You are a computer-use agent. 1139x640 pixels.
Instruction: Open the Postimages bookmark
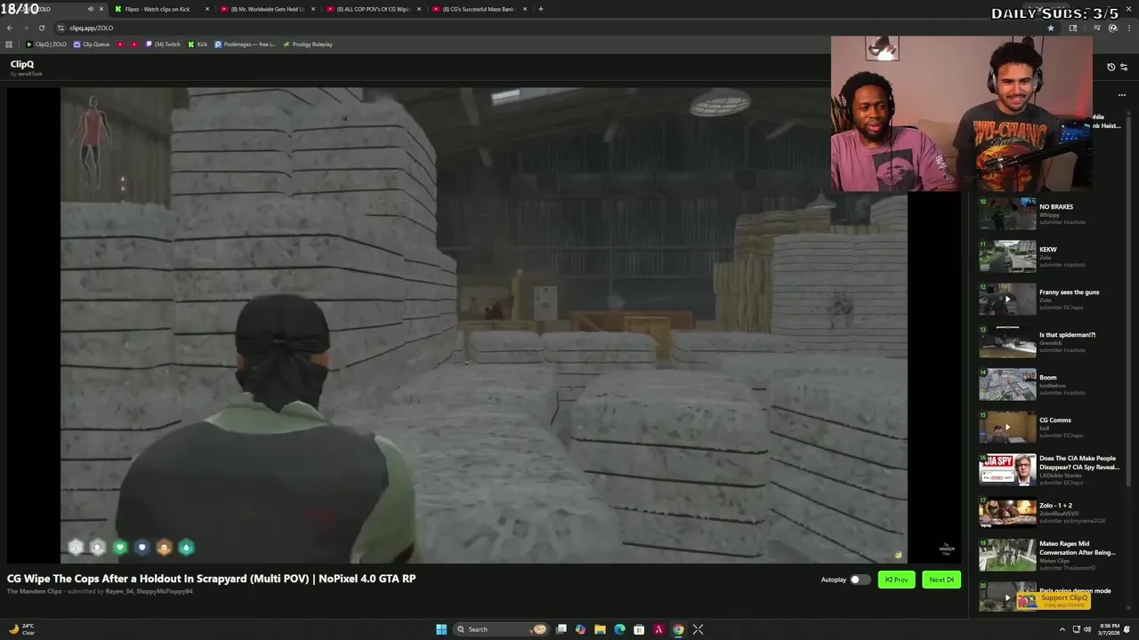(x=245, y=44)
